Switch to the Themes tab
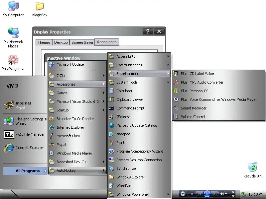 [44, 42]
